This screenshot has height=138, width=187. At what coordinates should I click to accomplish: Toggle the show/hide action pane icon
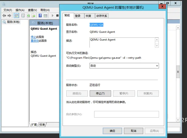click(45, 16)
